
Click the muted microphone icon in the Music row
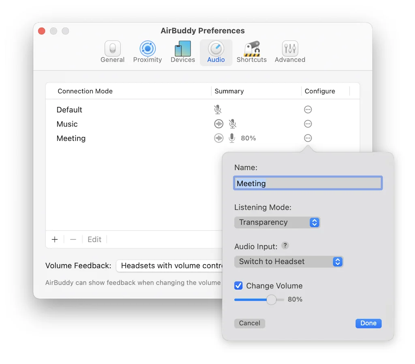pyautogui.click(x=232, y=124)
